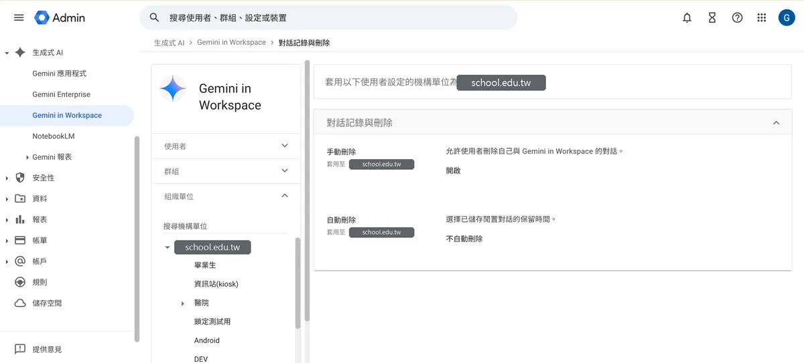Go to 生成式 AI breadcrumb

(169, 42)
